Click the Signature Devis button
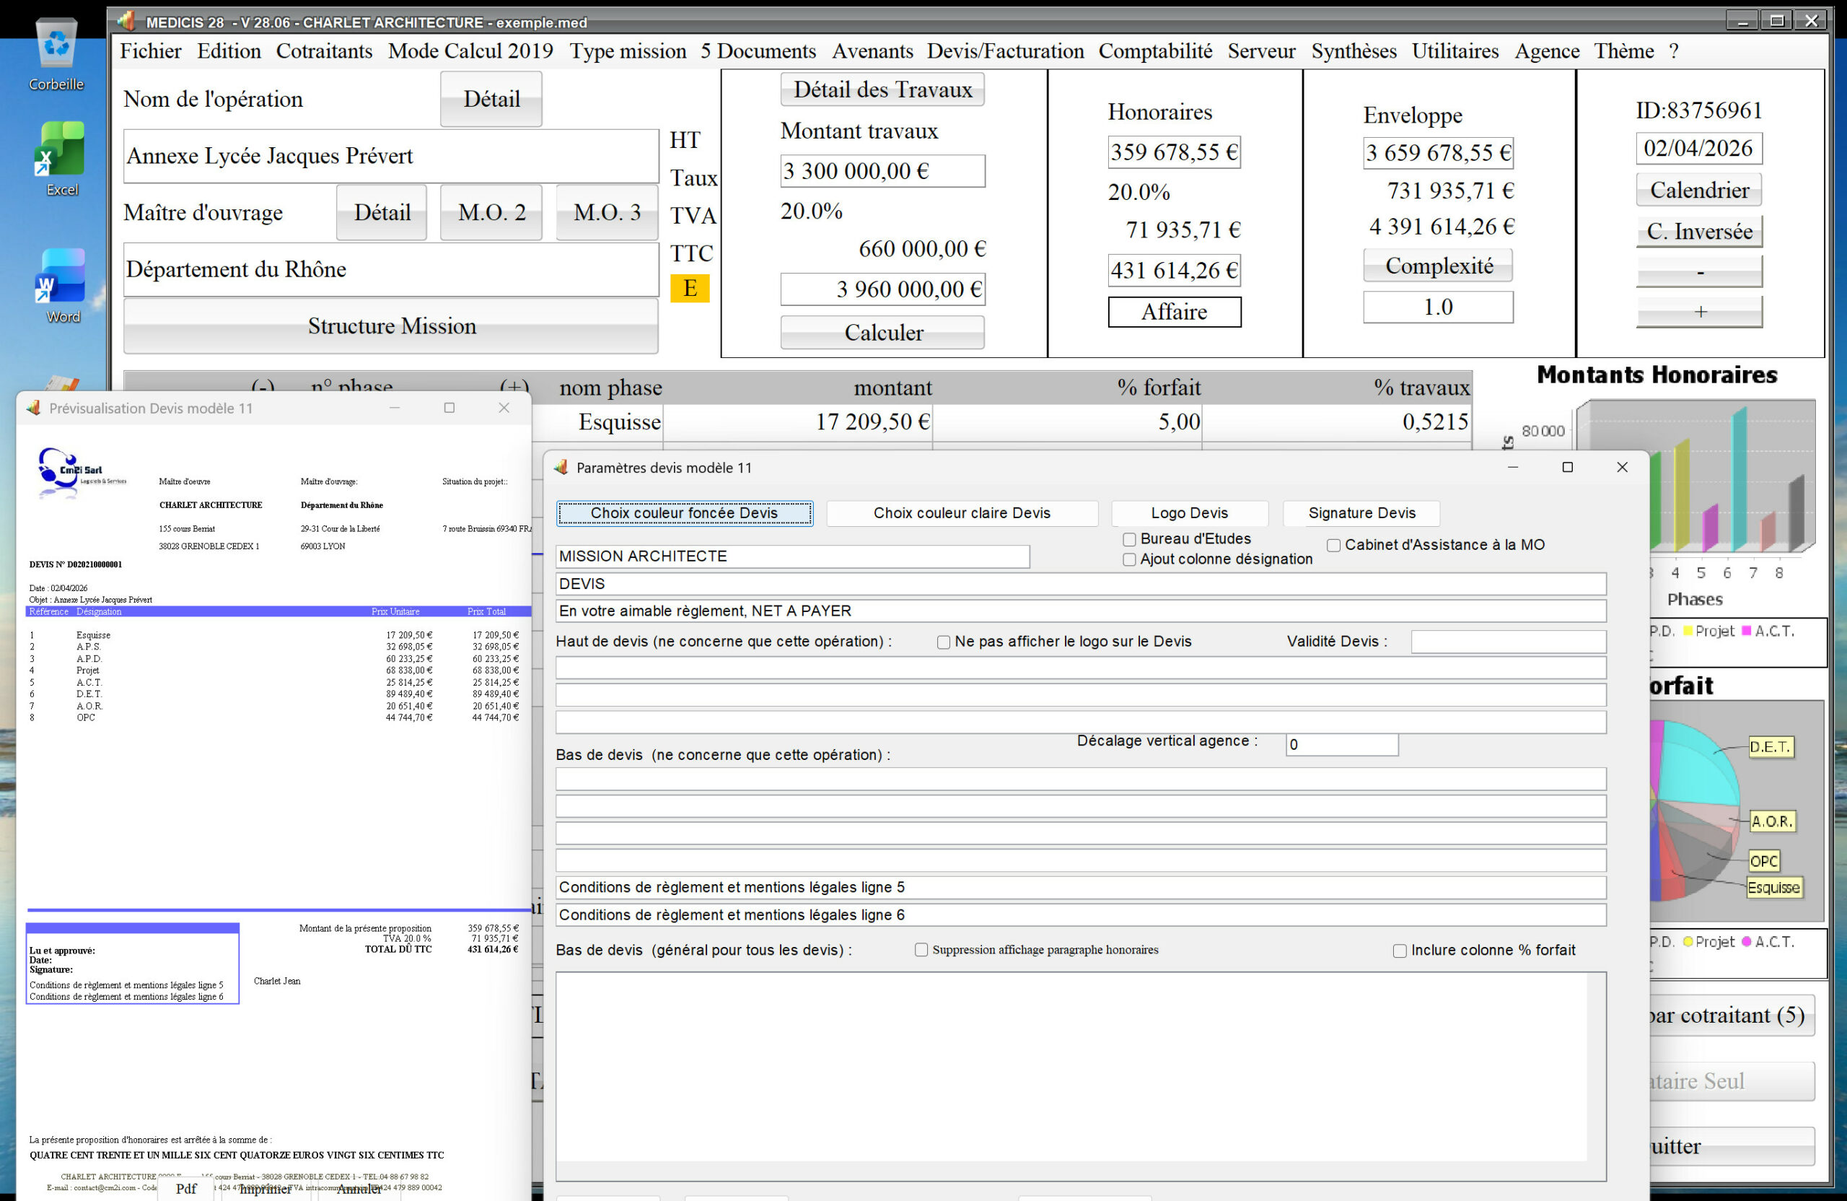This screenshot has height=1201, width=1847. click(1361, 513)
